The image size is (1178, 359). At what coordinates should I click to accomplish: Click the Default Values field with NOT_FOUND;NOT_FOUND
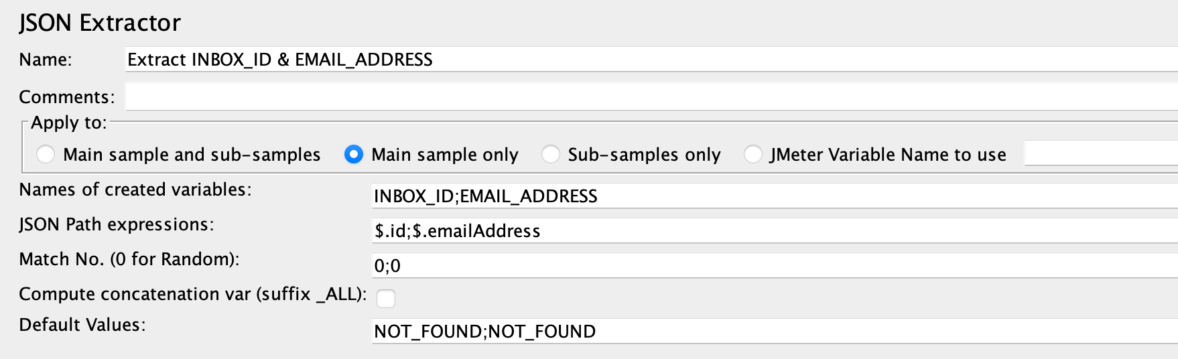click(x=775, y=332)
